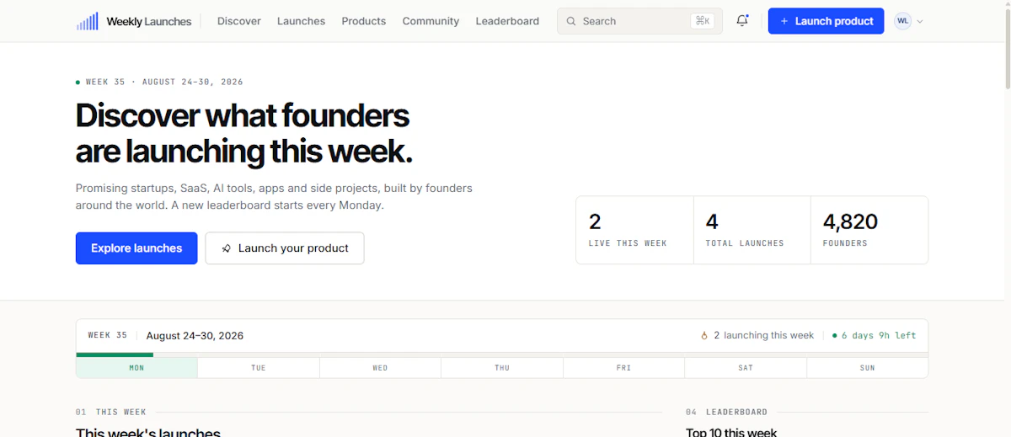
Task: Click the 'WEEK 35 · AUGUST 24–30, 2026' hero label
Action: coord(164,82)
